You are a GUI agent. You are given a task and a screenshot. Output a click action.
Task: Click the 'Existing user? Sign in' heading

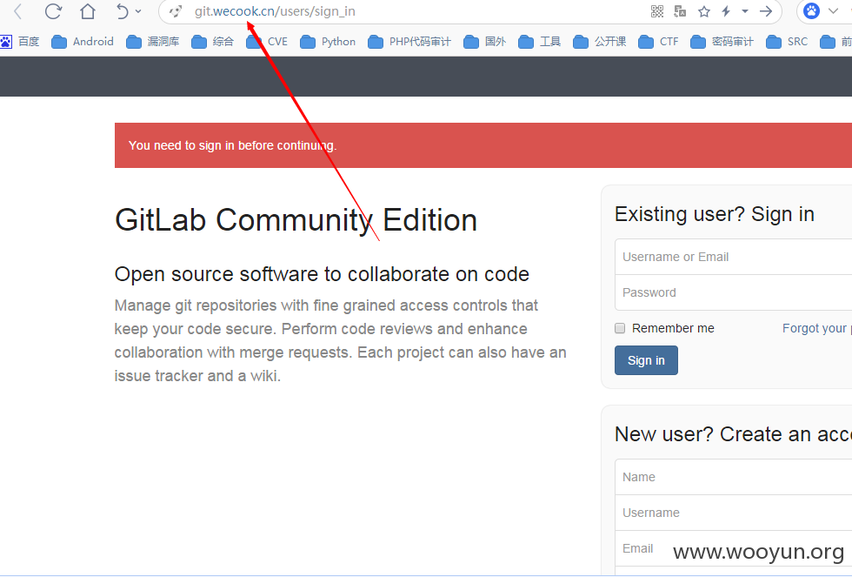tap(715, 214)
